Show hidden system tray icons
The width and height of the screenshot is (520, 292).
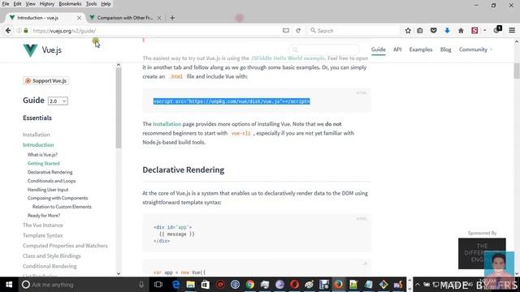tap(417, 285)
